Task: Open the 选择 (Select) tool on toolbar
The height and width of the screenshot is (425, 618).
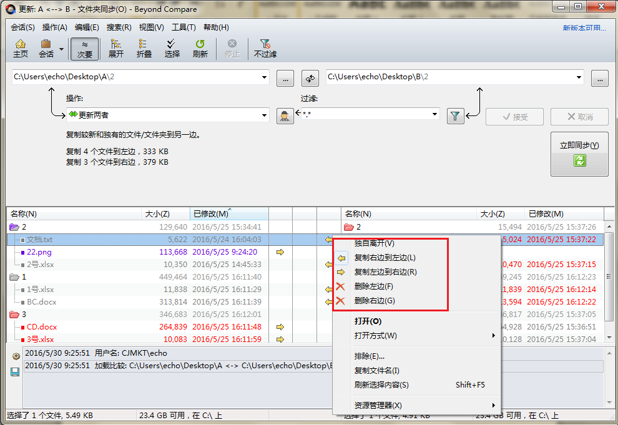Action: point(172,49)
